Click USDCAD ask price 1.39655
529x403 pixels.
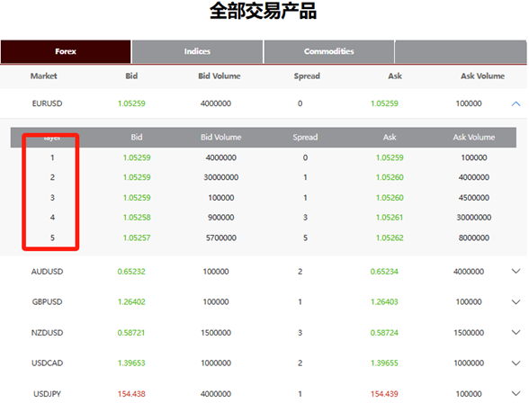[384, 363]
